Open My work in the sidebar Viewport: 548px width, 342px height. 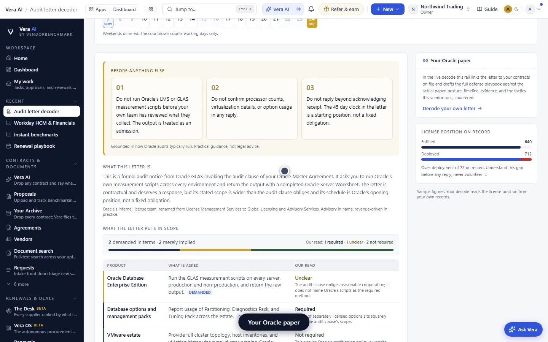tap(42, 84)
